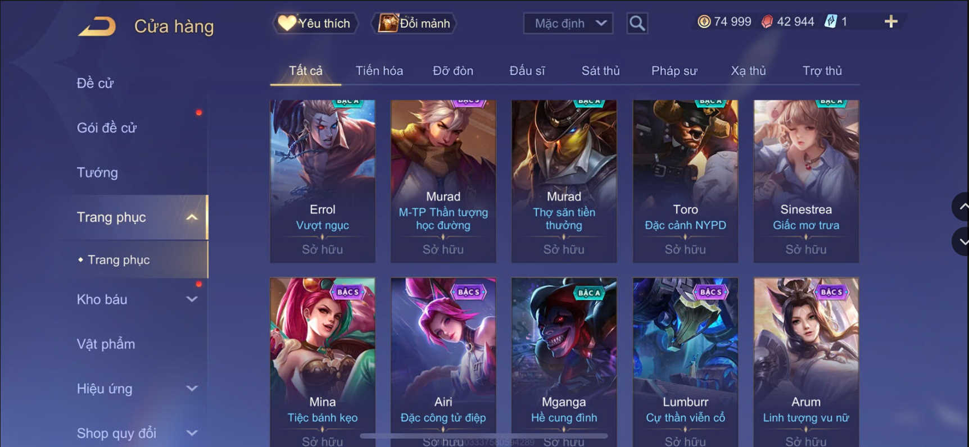Click the scroll-up arrow on right edge

tap(962, 207)
